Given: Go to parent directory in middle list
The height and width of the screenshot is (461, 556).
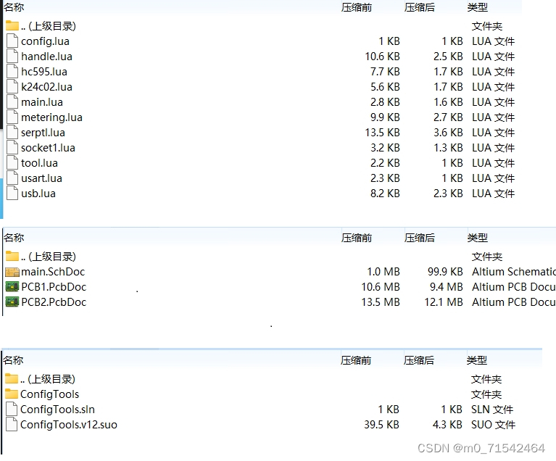Looking at the screenshot, I should tap(49, 257).
